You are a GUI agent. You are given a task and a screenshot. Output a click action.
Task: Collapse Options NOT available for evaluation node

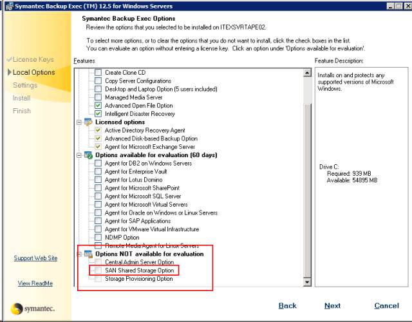pyautogui.click(x=79, y=254)
